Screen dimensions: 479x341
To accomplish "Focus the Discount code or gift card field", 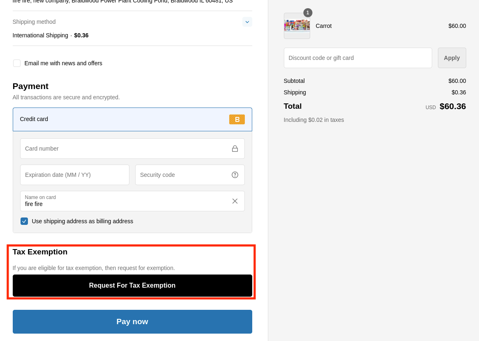I will [358, 58].
